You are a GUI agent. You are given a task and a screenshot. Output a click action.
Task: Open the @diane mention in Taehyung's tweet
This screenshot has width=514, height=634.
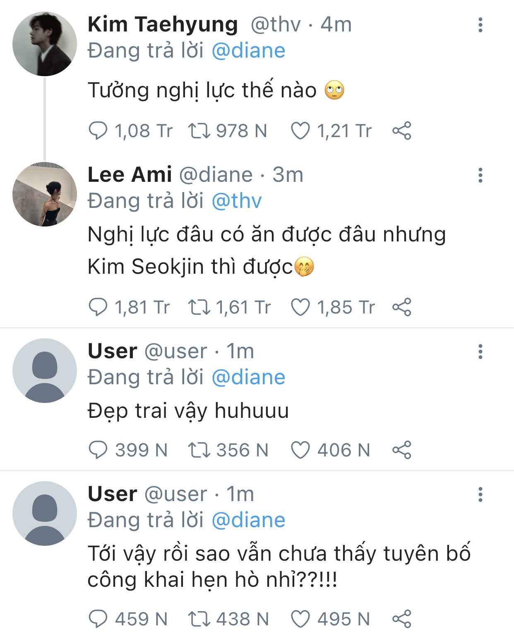[x=248, y=51]
